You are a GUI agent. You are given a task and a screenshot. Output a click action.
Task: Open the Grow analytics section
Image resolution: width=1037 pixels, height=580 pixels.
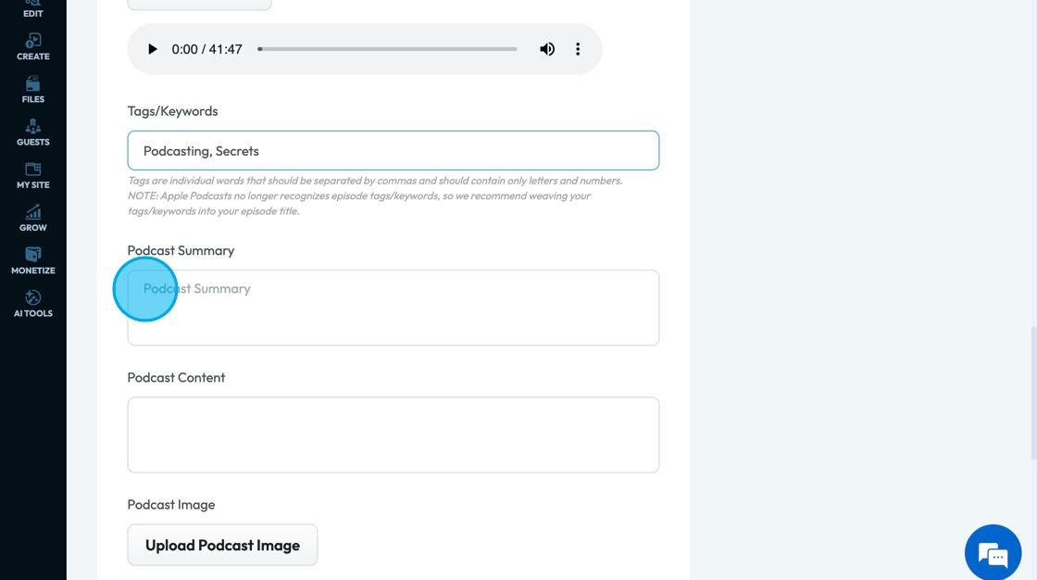pyautogui.click(x=33, y=219)
